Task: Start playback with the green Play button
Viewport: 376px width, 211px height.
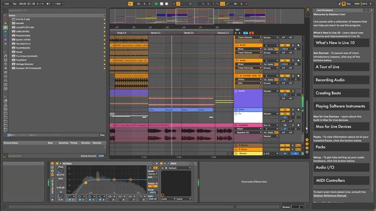Action: (156, 4)
